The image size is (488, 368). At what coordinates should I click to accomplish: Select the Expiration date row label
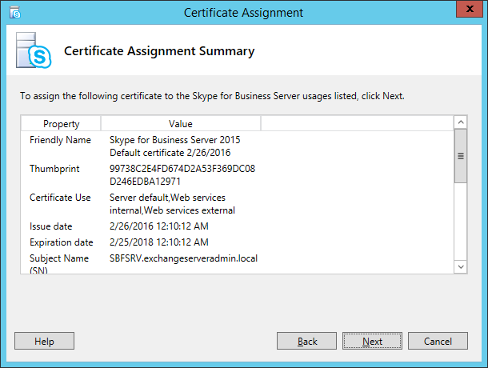tap(62, 242)
